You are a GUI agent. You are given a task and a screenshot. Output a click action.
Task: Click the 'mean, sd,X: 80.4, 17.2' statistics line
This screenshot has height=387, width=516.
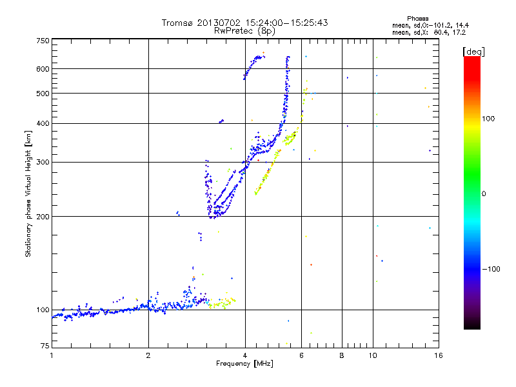pos(429,32)
